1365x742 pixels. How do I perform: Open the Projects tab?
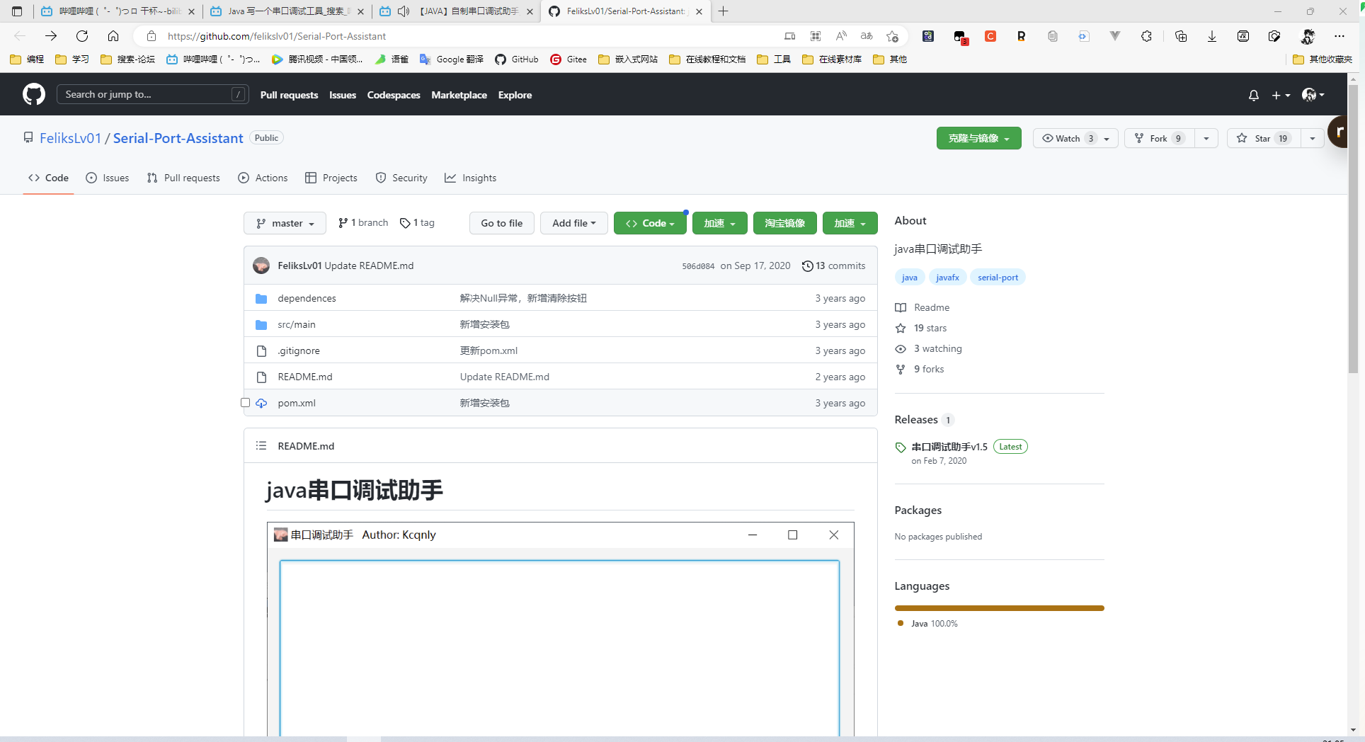(x=331, y=178)
